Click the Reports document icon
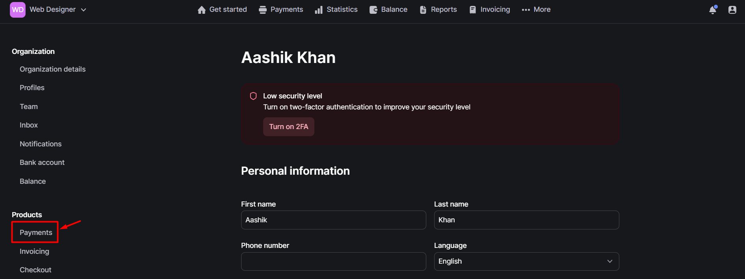 tap(424, 9)
